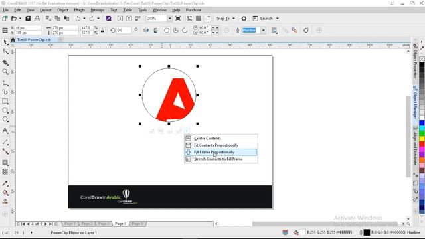Select the Pick tool
Screen dimensions: 425x239
(x=5, y=42)
